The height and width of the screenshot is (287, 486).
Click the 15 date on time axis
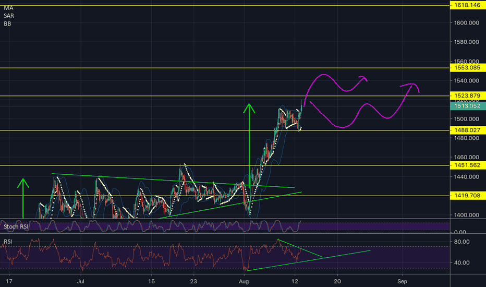click(x=151, y=281)
